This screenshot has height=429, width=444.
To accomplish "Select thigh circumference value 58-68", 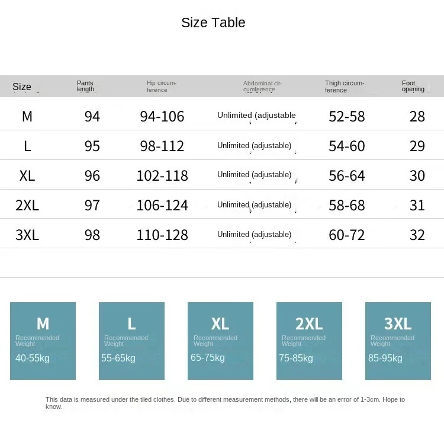I will (347, 205).
